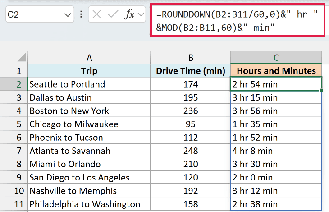Viewport: 329px width, 212px height.
Task: Click the cell with value 192
Action: pos(191,191)
